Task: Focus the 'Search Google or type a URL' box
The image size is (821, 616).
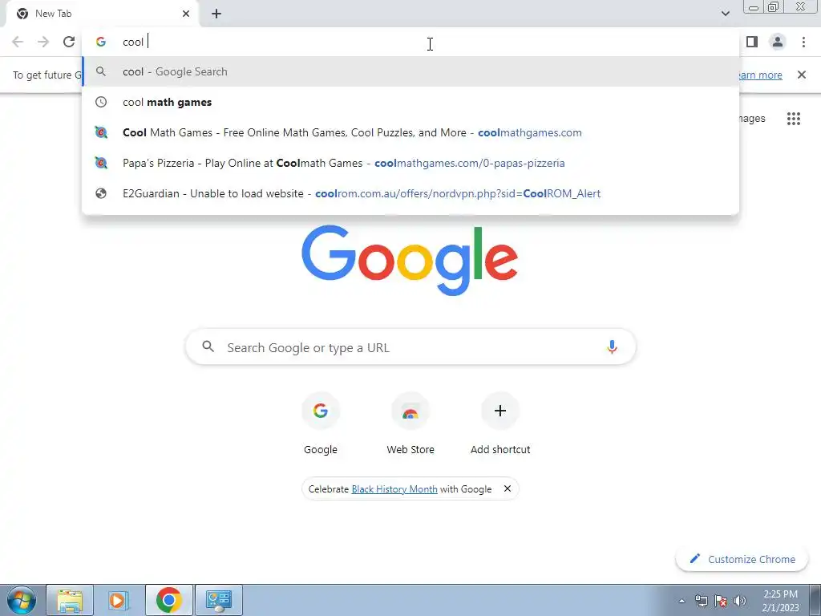Action: (410, 347)
